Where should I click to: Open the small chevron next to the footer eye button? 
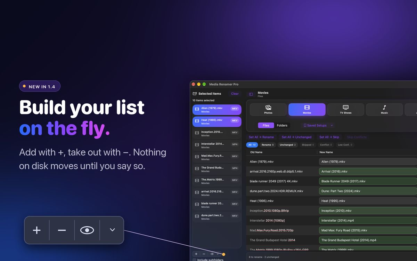click(218, 254)
